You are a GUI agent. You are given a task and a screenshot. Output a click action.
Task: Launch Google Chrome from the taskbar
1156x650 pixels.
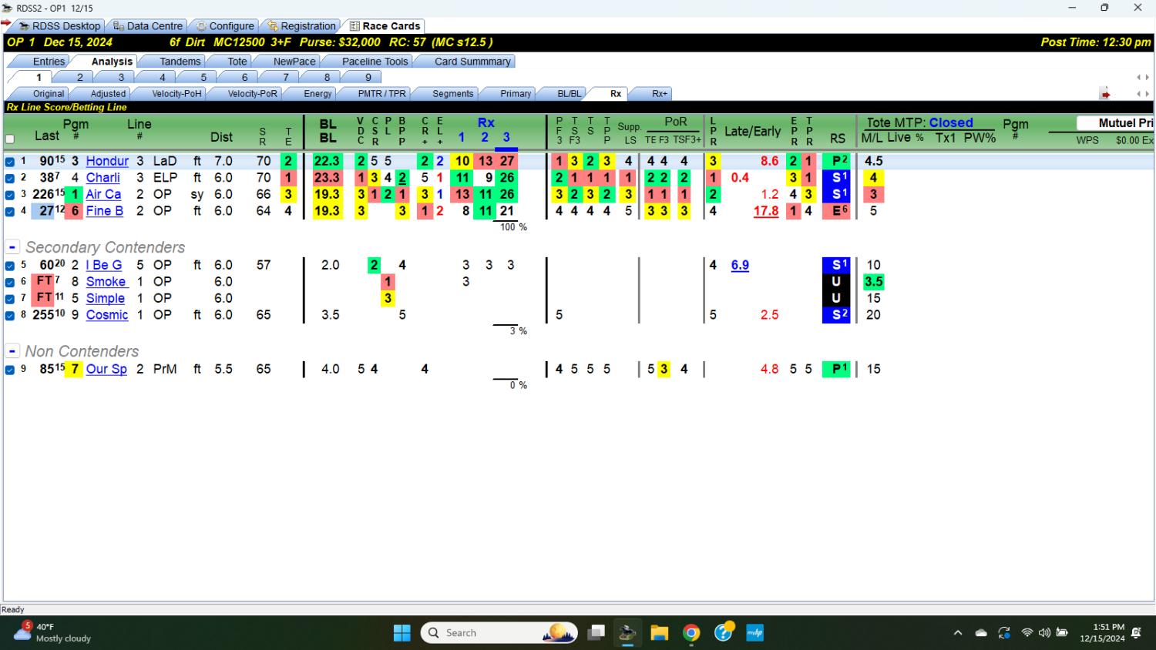click(691, 633)
